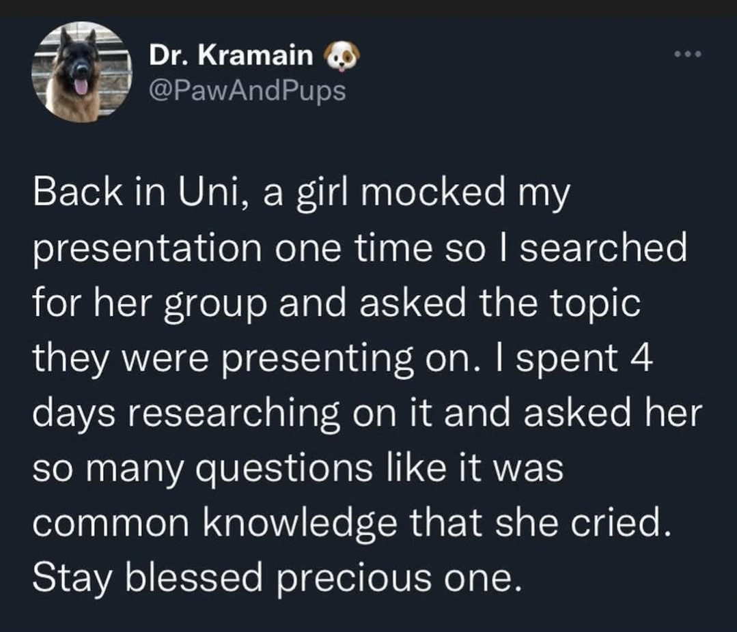The image size is (737, 632).
Task: Open the @PawAndPups profile handle
Action: pyautogui.click(x=247, y=90)
